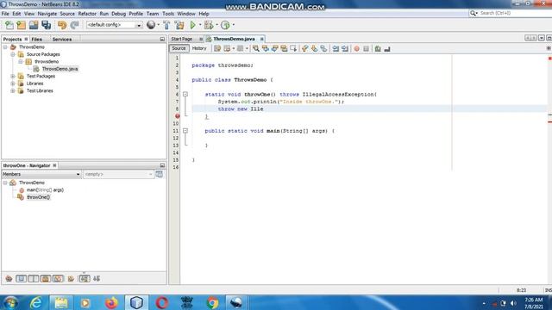Open Google Chrome from the taskbar
The image size is (552, 310).
coord(212,302)
